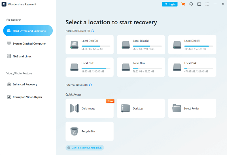227x155 pixels.
Task: Click Select Folder tile
Action: click(x=192, y=108)
